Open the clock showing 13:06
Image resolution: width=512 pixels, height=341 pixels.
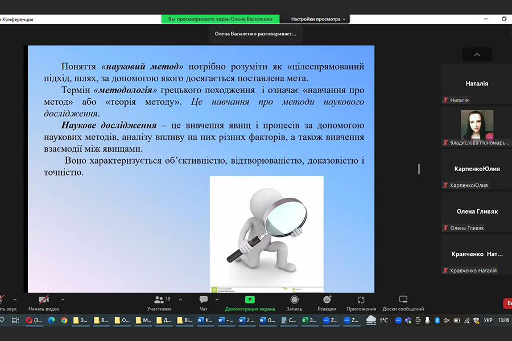tap(503, 320)
